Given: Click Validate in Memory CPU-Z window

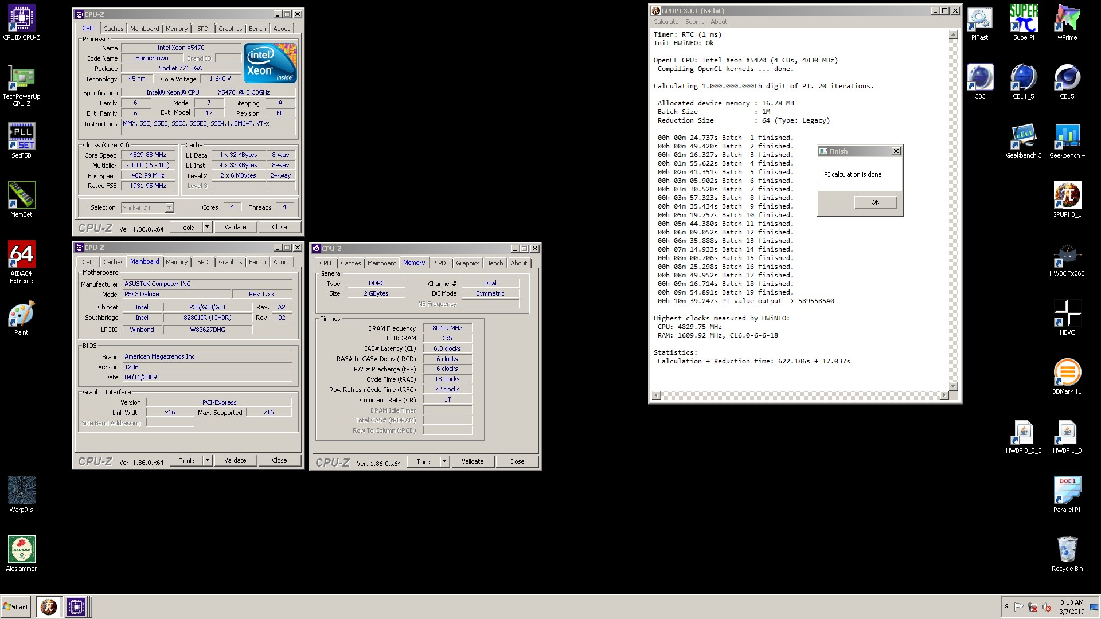Looking at the screenshot, I should pos(473,462).
